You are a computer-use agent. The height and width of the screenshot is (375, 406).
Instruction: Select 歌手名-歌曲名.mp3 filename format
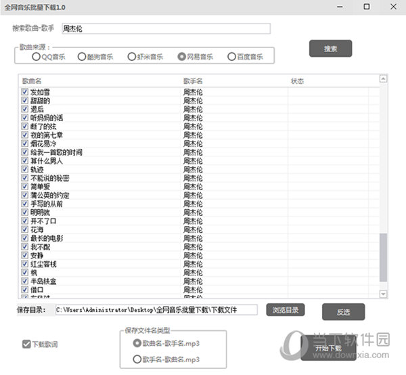(137, 359)
